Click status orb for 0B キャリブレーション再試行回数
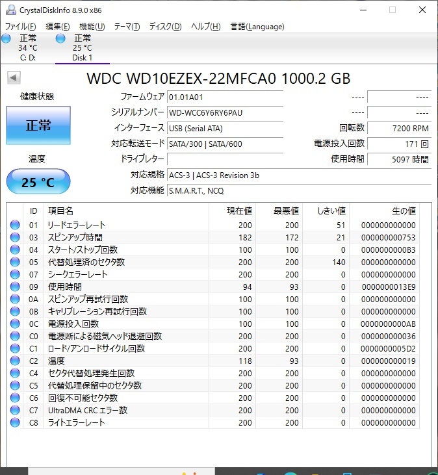The width and height of the screenshot is (438, 475). click(15, 311)
